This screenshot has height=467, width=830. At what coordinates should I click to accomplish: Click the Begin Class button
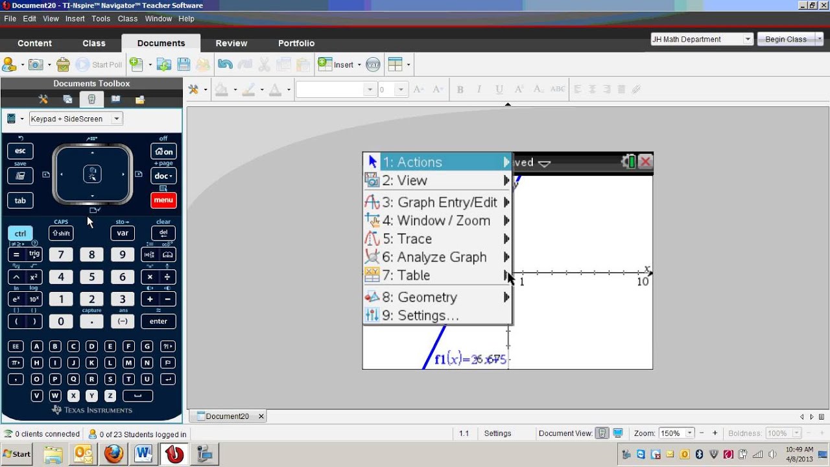point(786,39)
